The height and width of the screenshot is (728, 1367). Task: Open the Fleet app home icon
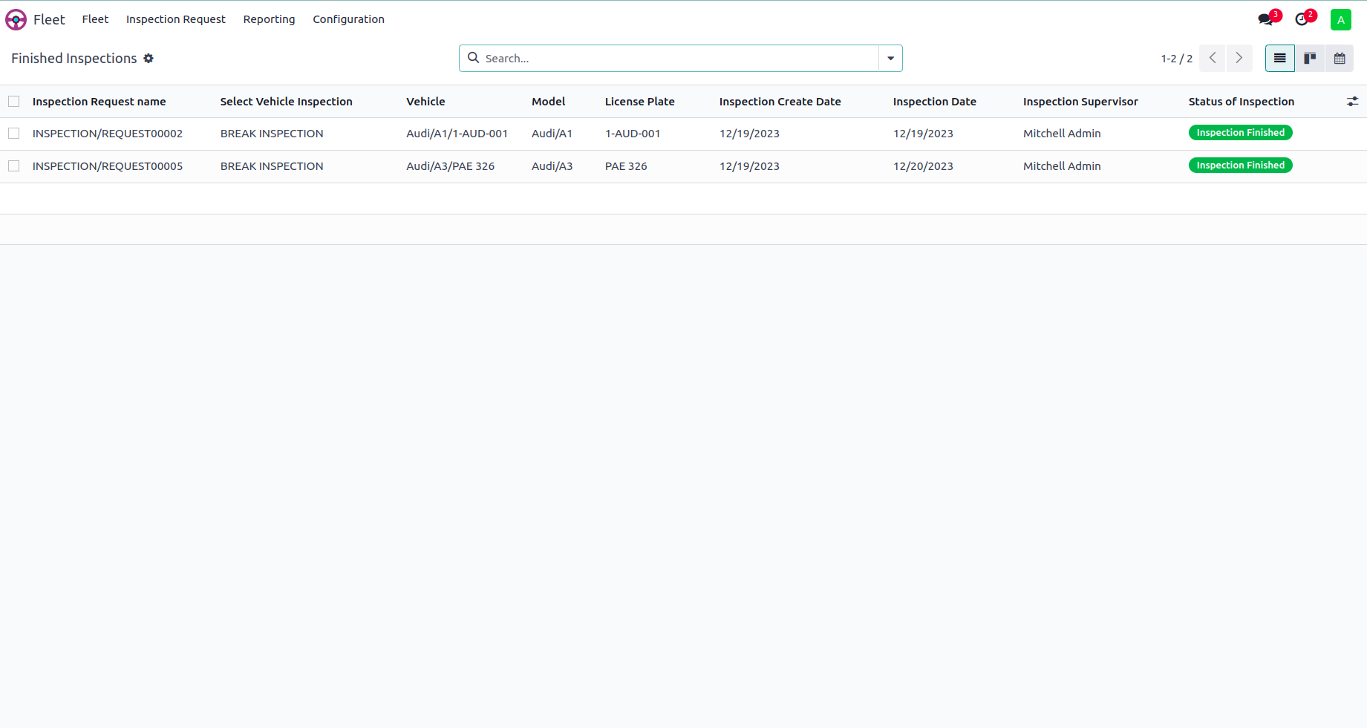16,19
